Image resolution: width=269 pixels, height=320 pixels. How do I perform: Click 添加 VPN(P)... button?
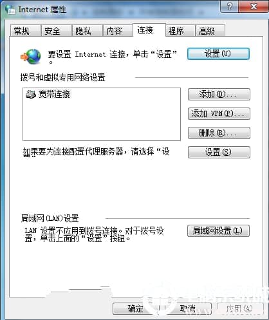click(x=219, y=113)
